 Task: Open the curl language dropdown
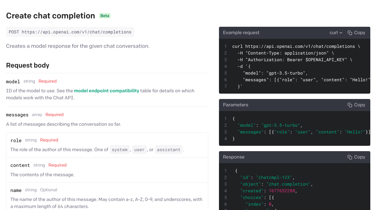pyautogui.click(x=336, y=32)
